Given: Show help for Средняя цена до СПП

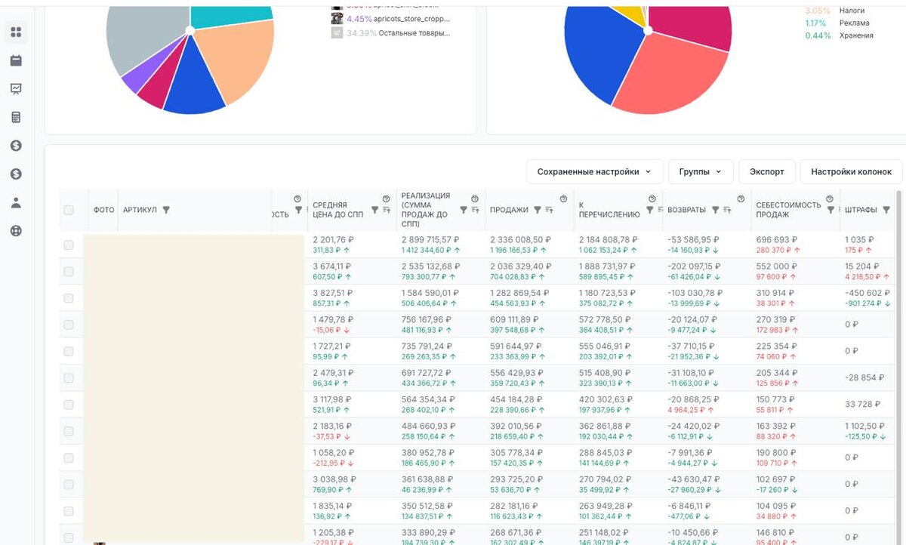Looking at the screenshot, I should point(386,199).
